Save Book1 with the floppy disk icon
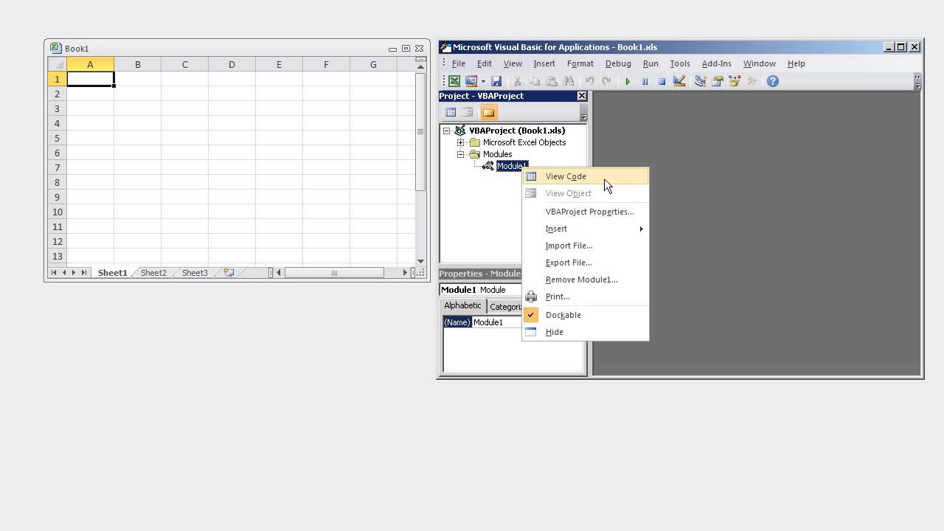This screenshot has width=944, height=531. 496,81
